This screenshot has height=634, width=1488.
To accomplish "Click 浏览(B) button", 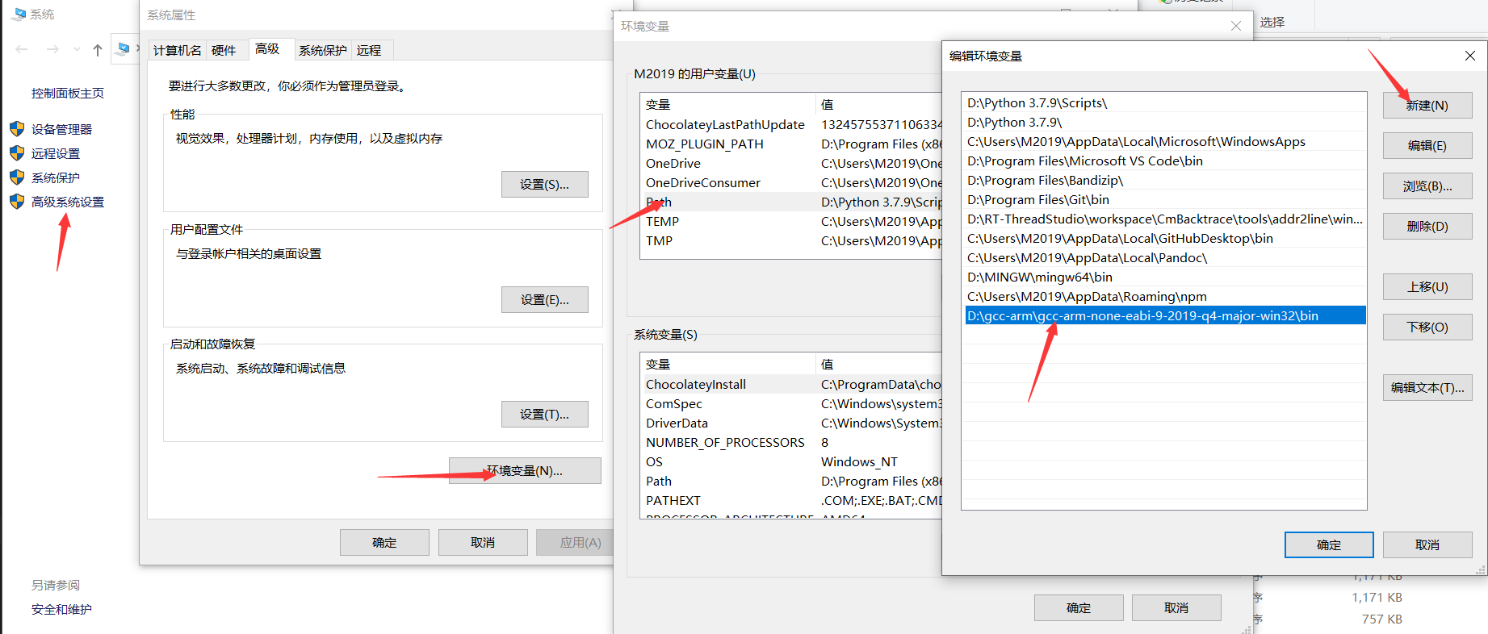I will (x=1427, y=186).
